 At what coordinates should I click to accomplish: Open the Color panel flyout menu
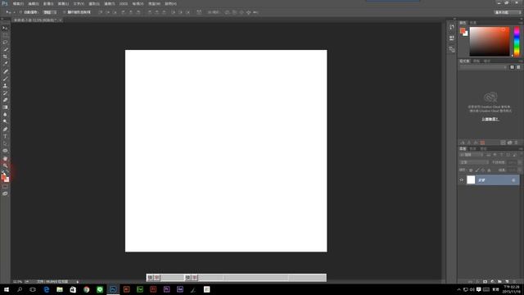pos(521,23)
